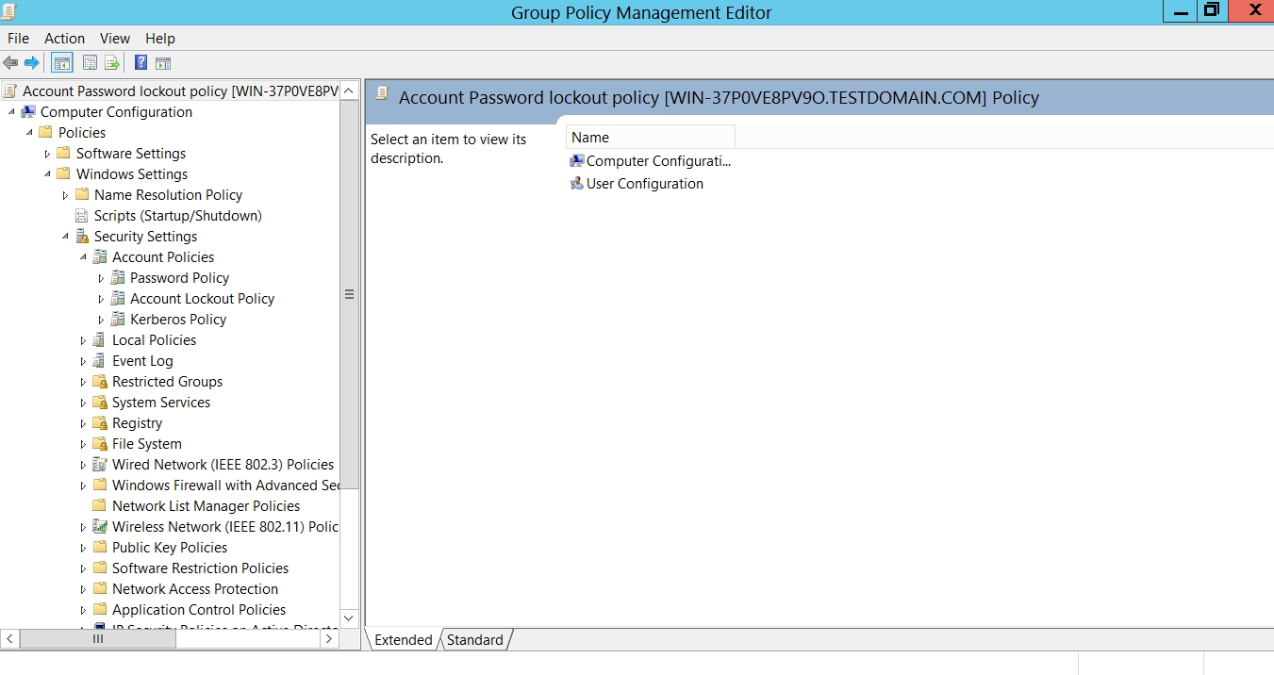The height and width of the screenshot is (675, 1274).
Task: Collapse the Account Policies node
Action: pyautogui.click(x=83, y=257)
